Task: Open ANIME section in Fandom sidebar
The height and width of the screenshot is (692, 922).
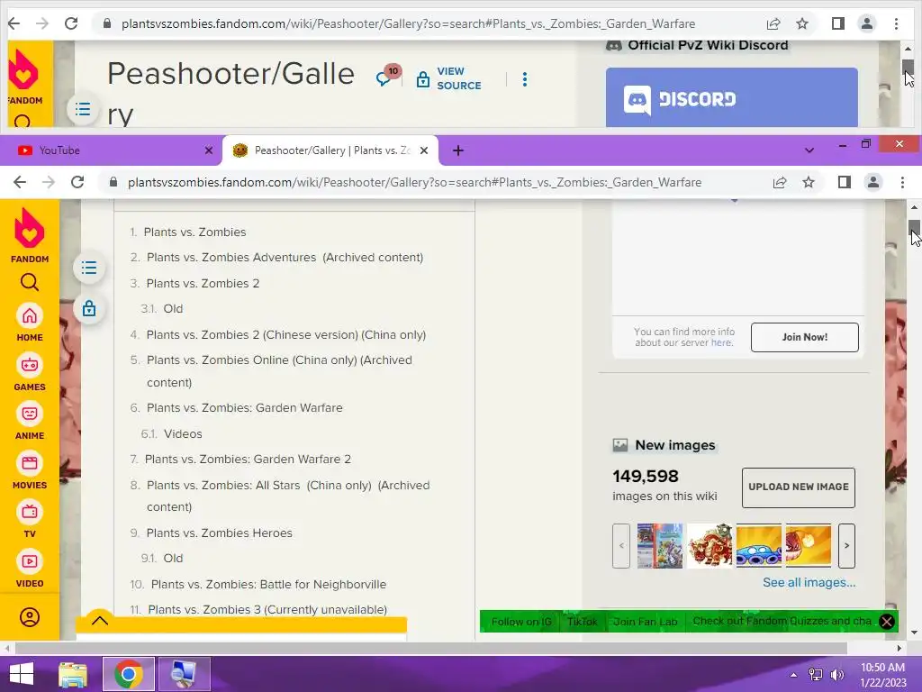Action: (30, 421)
